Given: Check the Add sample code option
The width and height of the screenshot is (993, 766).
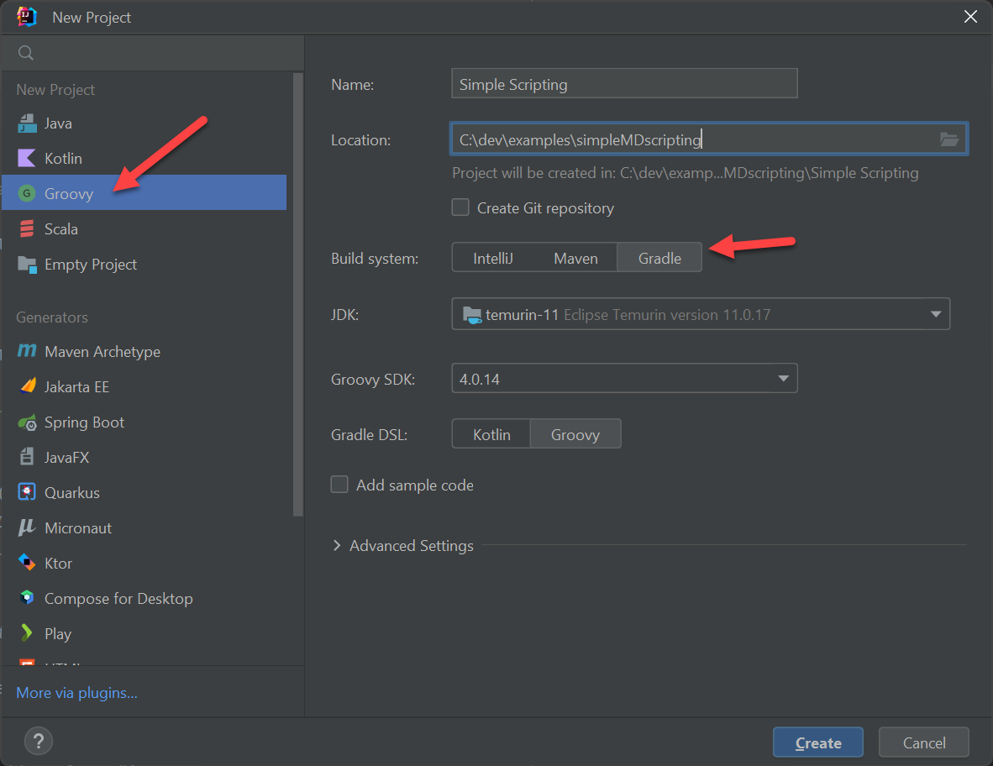Looking at the screenshot, I should click(x=339, y=485).
